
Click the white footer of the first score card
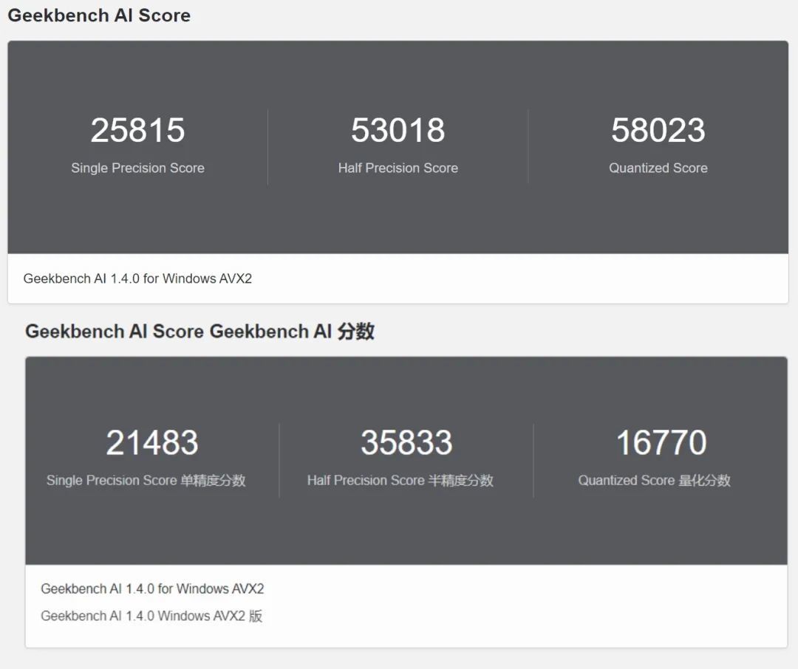click(398, 279)
